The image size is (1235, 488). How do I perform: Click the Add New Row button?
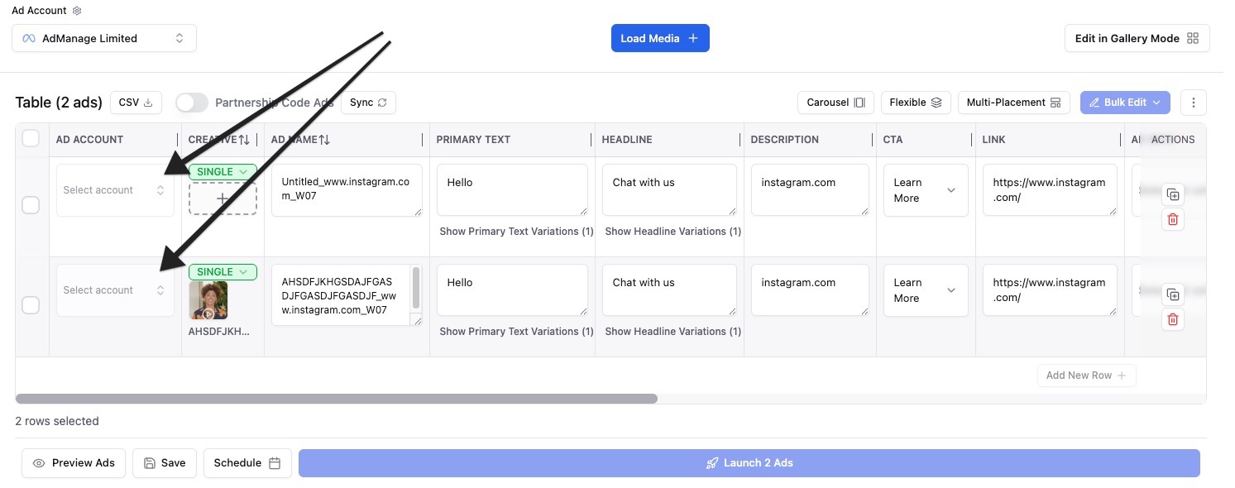[x=1086, y=376]
